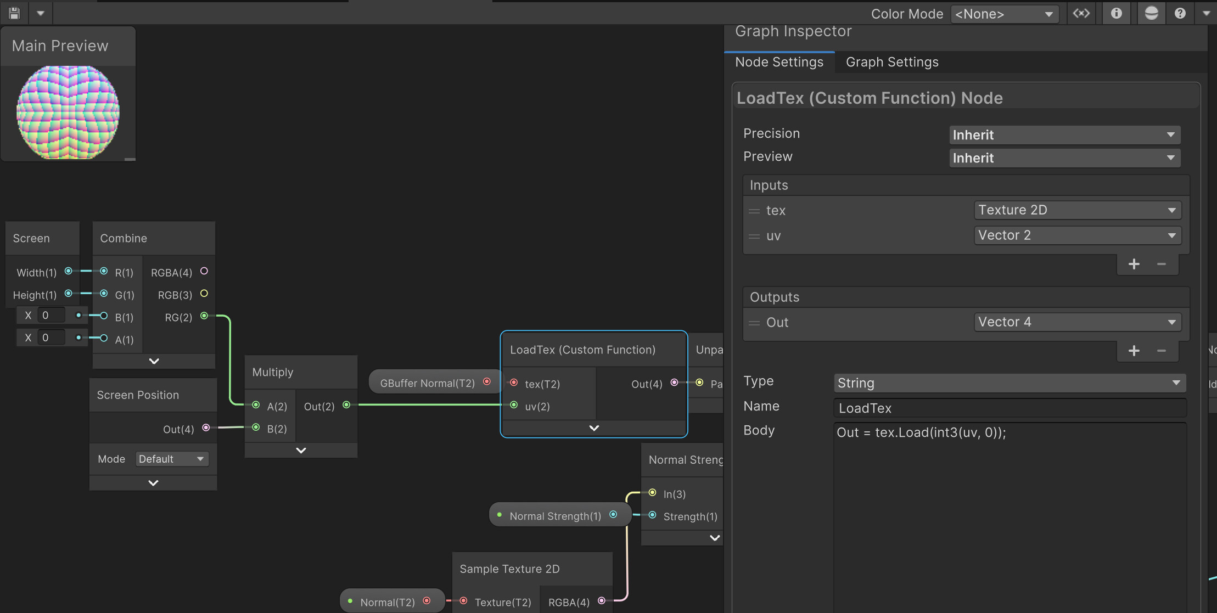Remove an output with the minus button
The image size is (1217, 613).
[1160, 351]
